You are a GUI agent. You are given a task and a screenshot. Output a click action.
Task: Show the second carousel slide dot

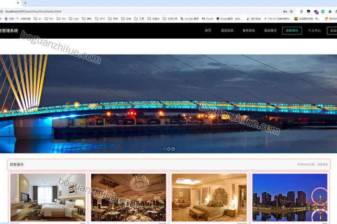[169, 149]
